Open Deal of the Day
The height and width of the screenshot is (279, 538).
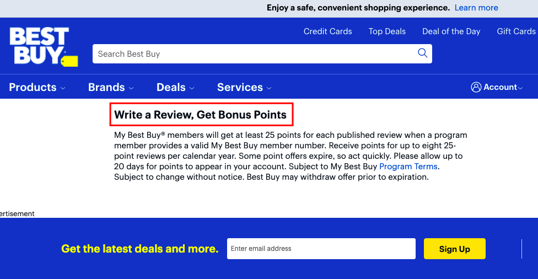coord(451,31)
